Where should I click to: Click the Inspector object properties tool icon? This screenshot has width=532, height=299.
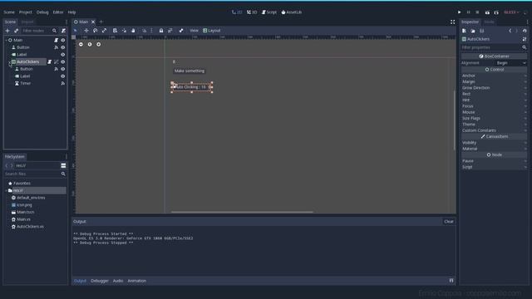(525, 39)
